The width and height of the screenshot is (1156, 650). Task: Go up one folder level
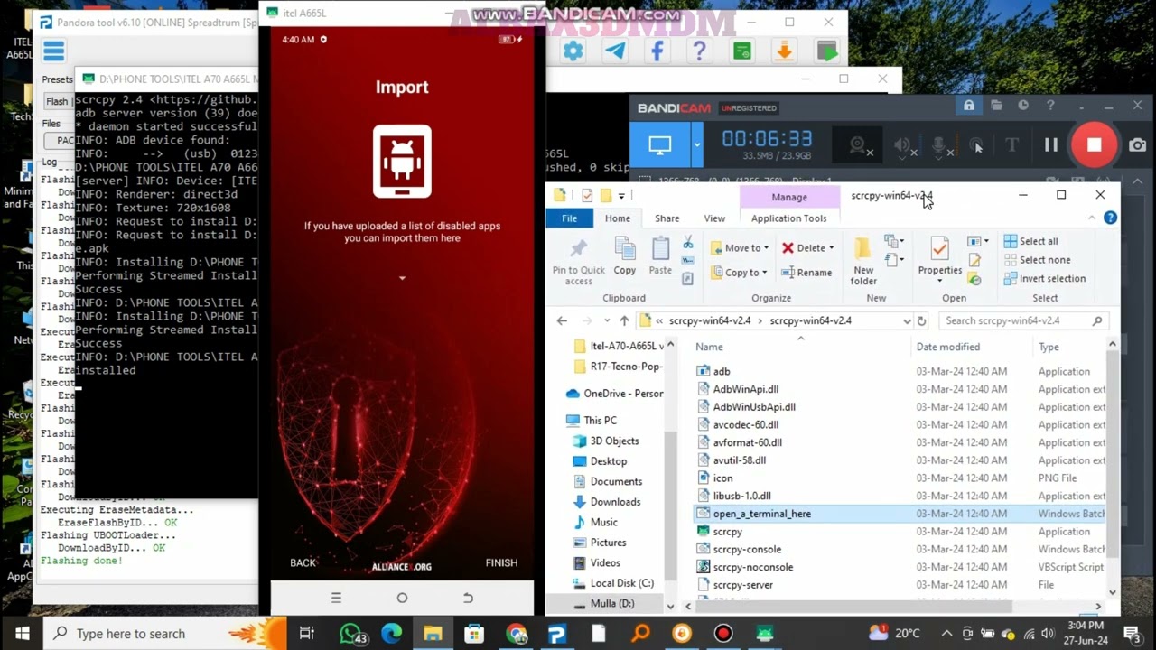pos(624,320)
